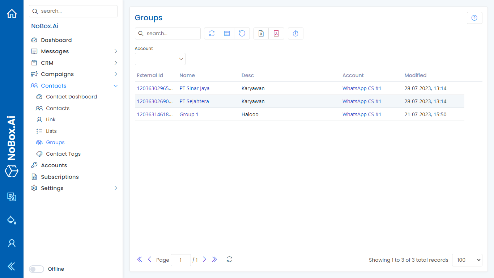This screenshot has width=494, height=278.
Task: Open the column layout settings
Action: [227, 33]
